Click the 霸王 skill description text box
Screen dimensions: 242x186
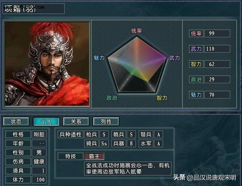pos(128,168)
